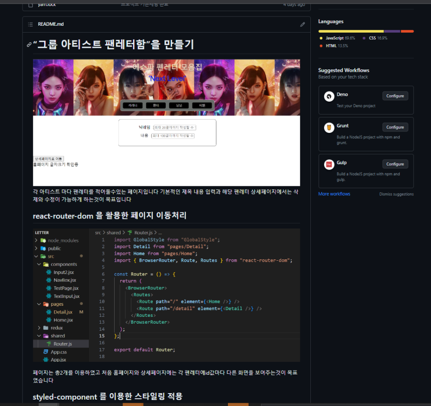Click the file icon next to yarn.lock
Viewport: 431px width, 406px height.
30,5
